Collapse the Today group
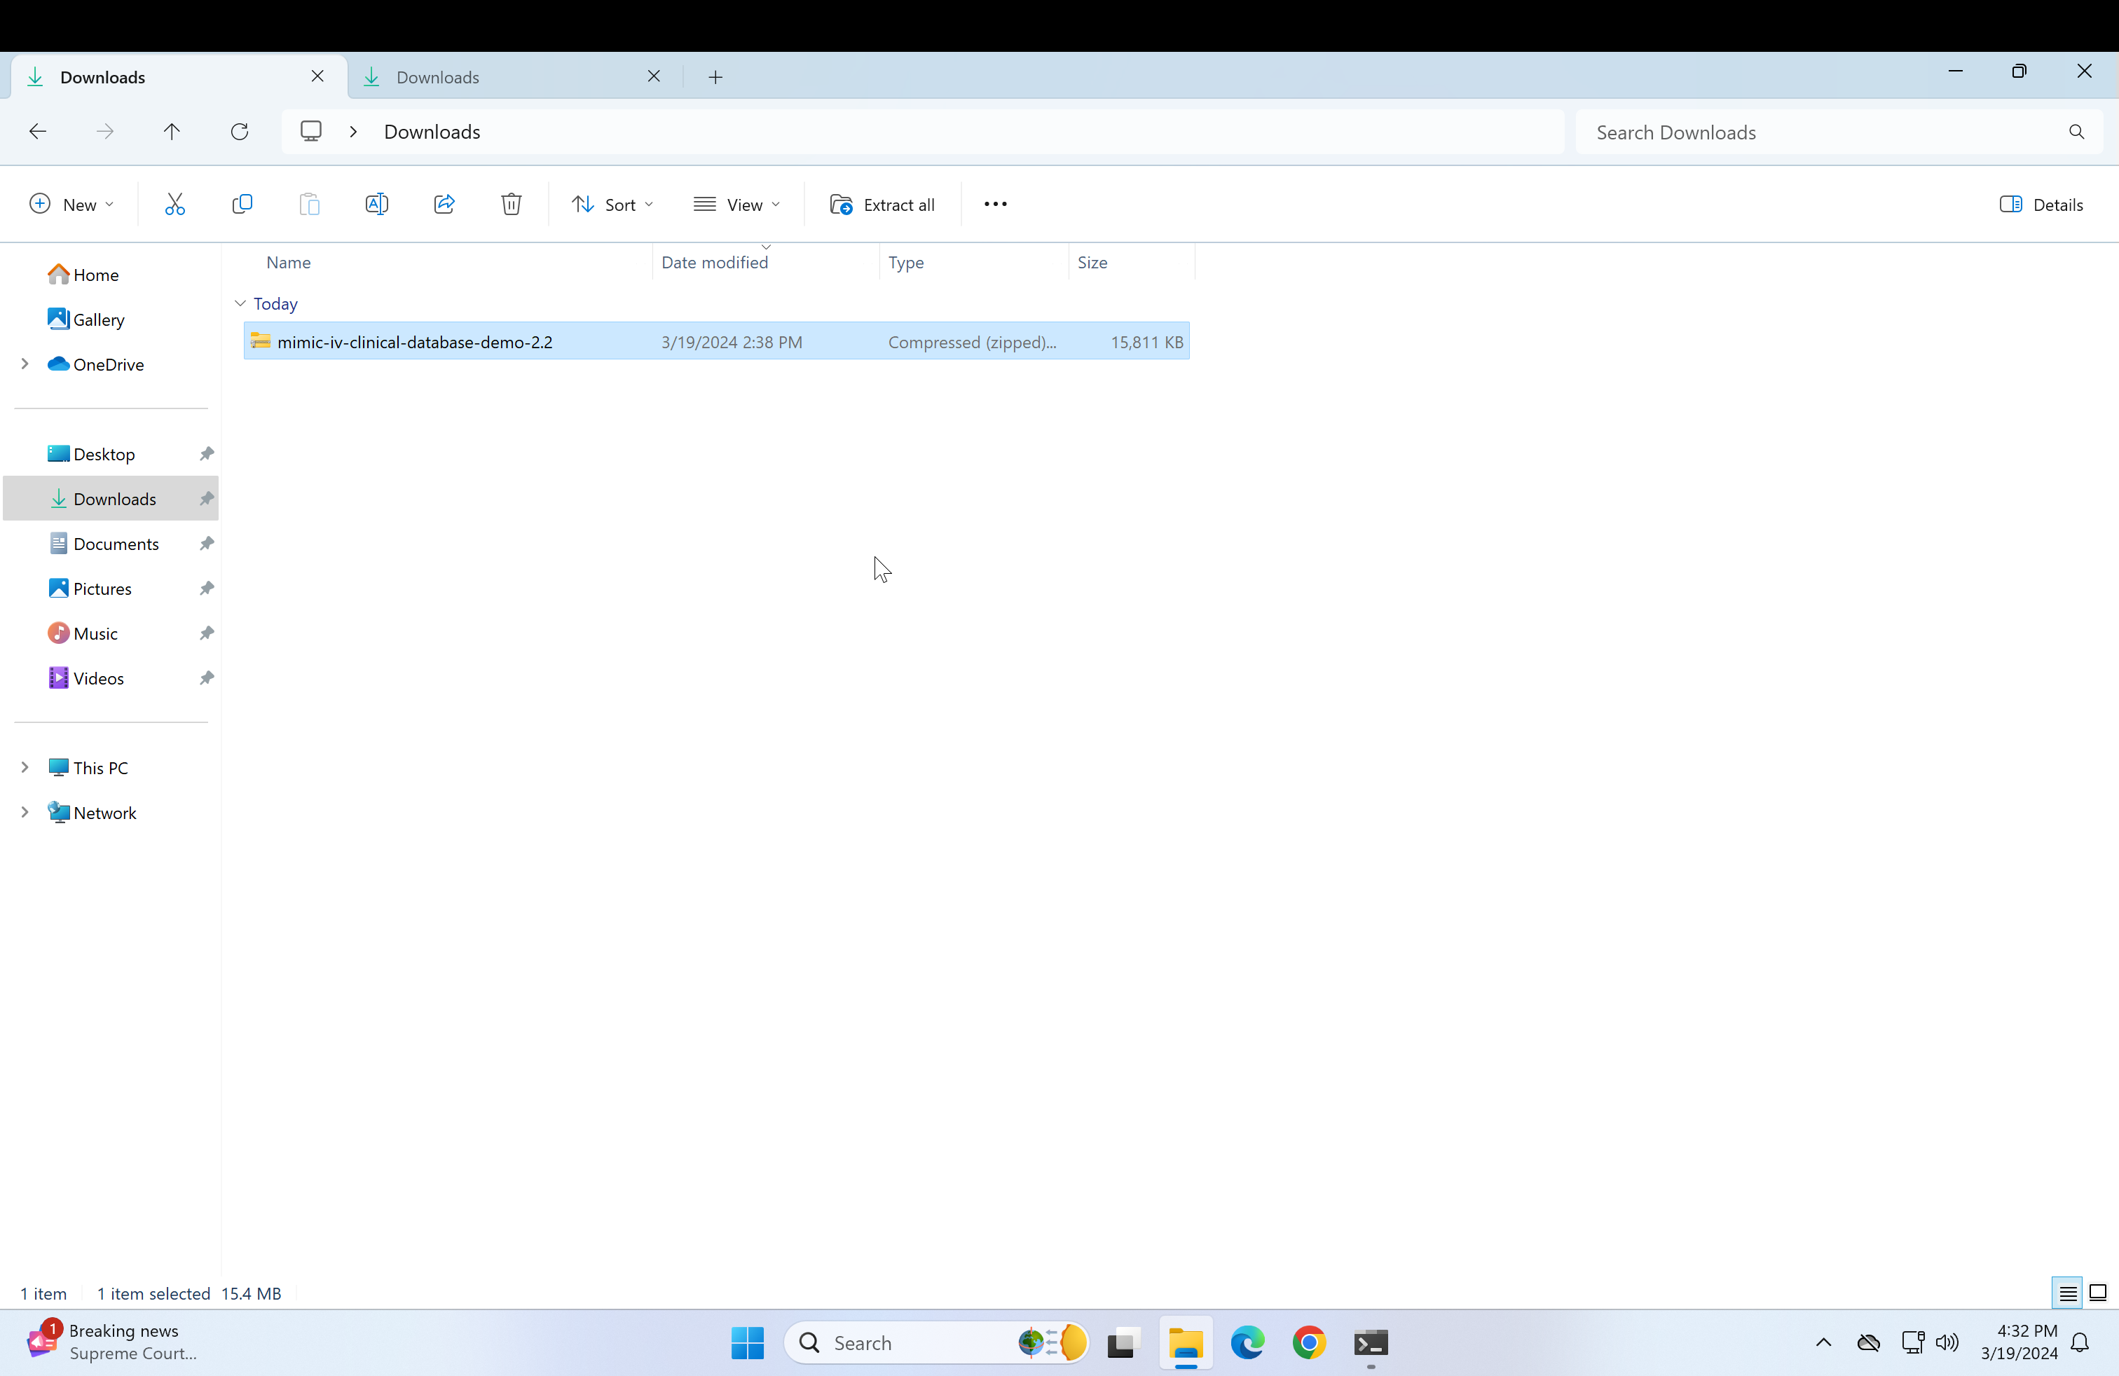The width and height of the screenshot is (2119, 1376). [x=240, y=303]
